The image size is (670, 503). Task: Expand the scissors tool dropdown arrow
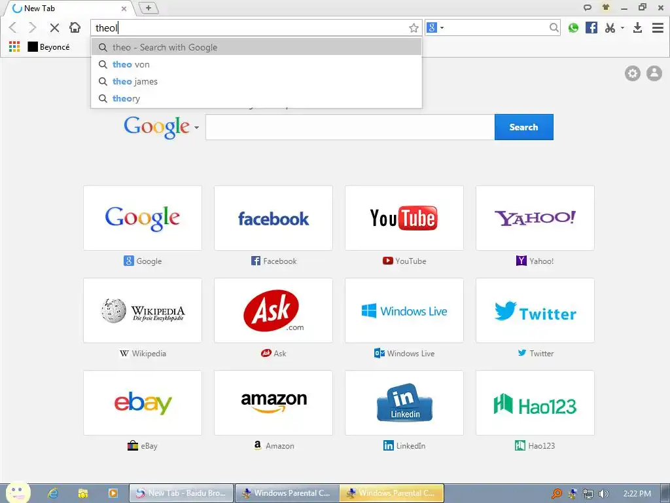pos(622,28)
